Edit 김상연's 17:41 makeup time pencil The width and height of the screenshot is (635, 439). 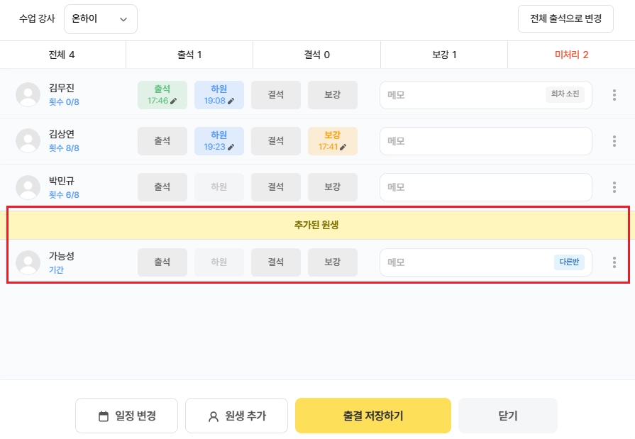pyautogui.click(x=343, y=148)
